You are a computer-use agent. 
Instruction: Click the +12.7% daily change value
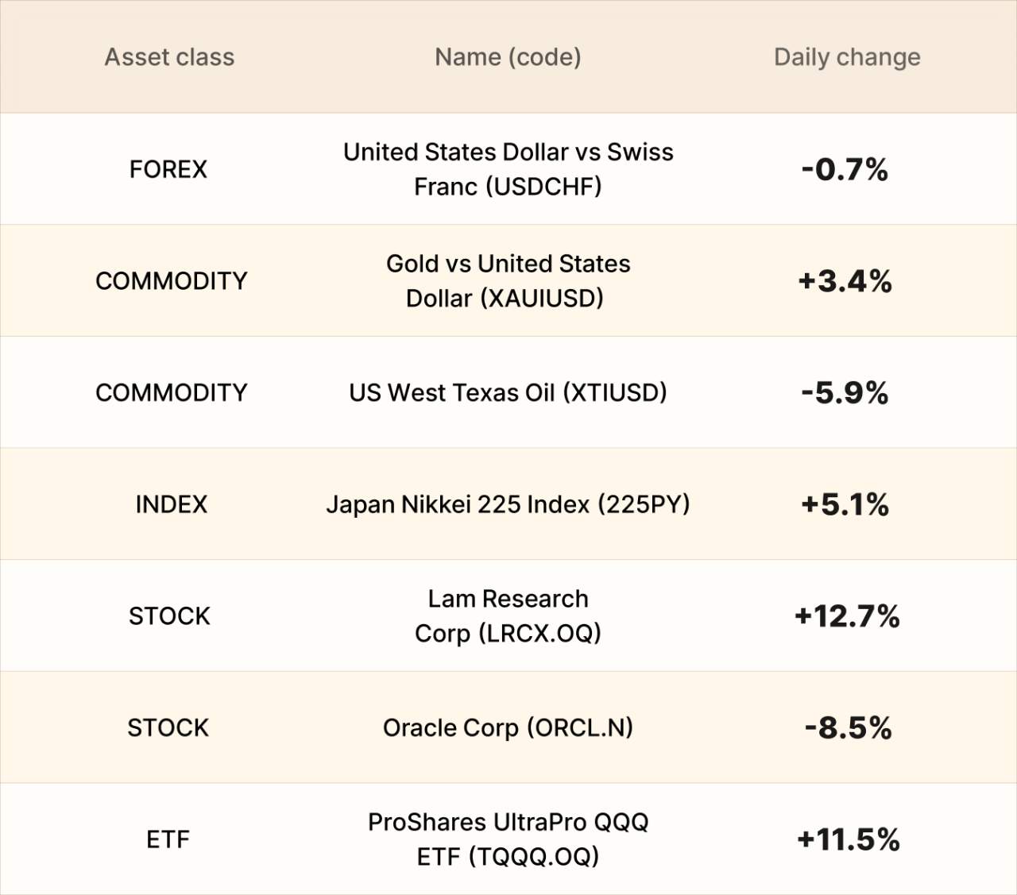(847, 616)
